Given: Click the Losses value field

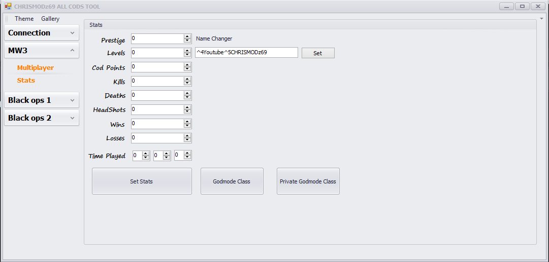Looking at the screenshot, I should pyautogui.click(x=157, y=138).
